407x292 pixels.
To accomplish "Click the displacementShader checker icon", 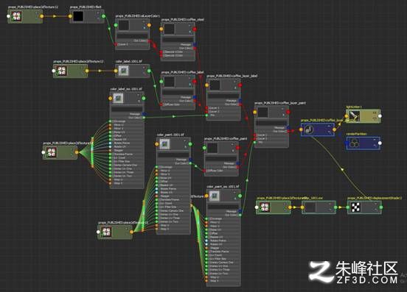I will point(355,207).
